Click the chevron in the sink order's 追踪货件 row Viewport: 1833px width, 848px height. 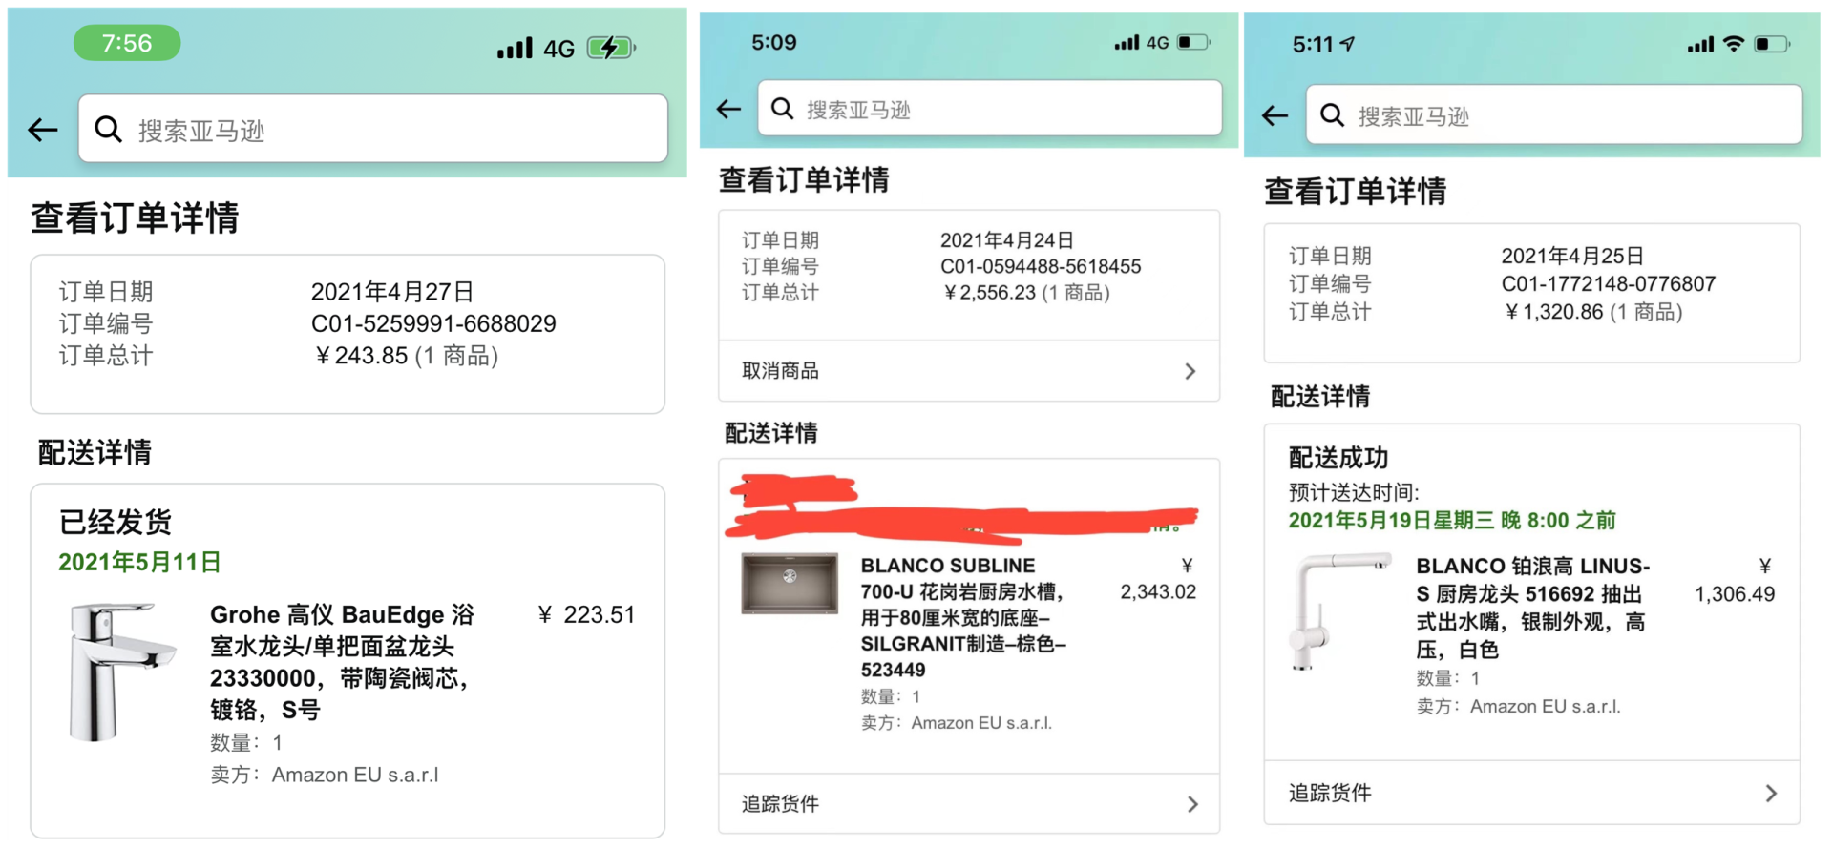pos(1192,804)
